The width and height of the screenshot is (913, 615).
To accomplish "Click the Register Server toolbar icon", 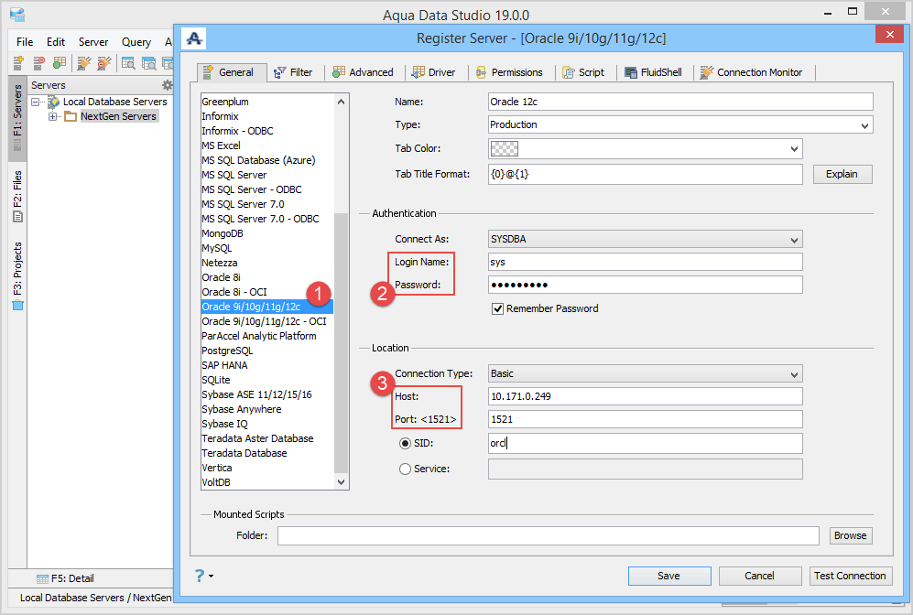I will (x=17, y=63).
